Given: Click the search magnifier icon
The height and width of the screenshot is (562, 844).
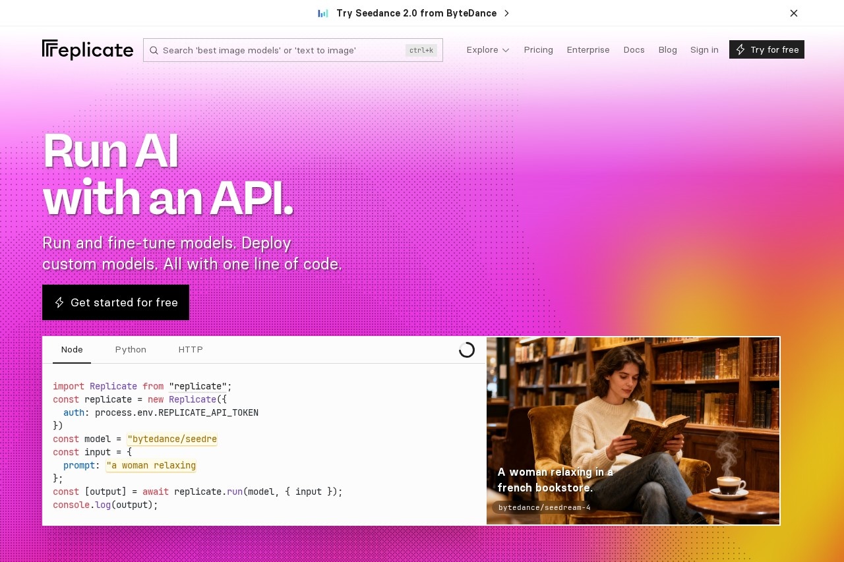Looking at the screenshot, I should [x=154, y=50].
